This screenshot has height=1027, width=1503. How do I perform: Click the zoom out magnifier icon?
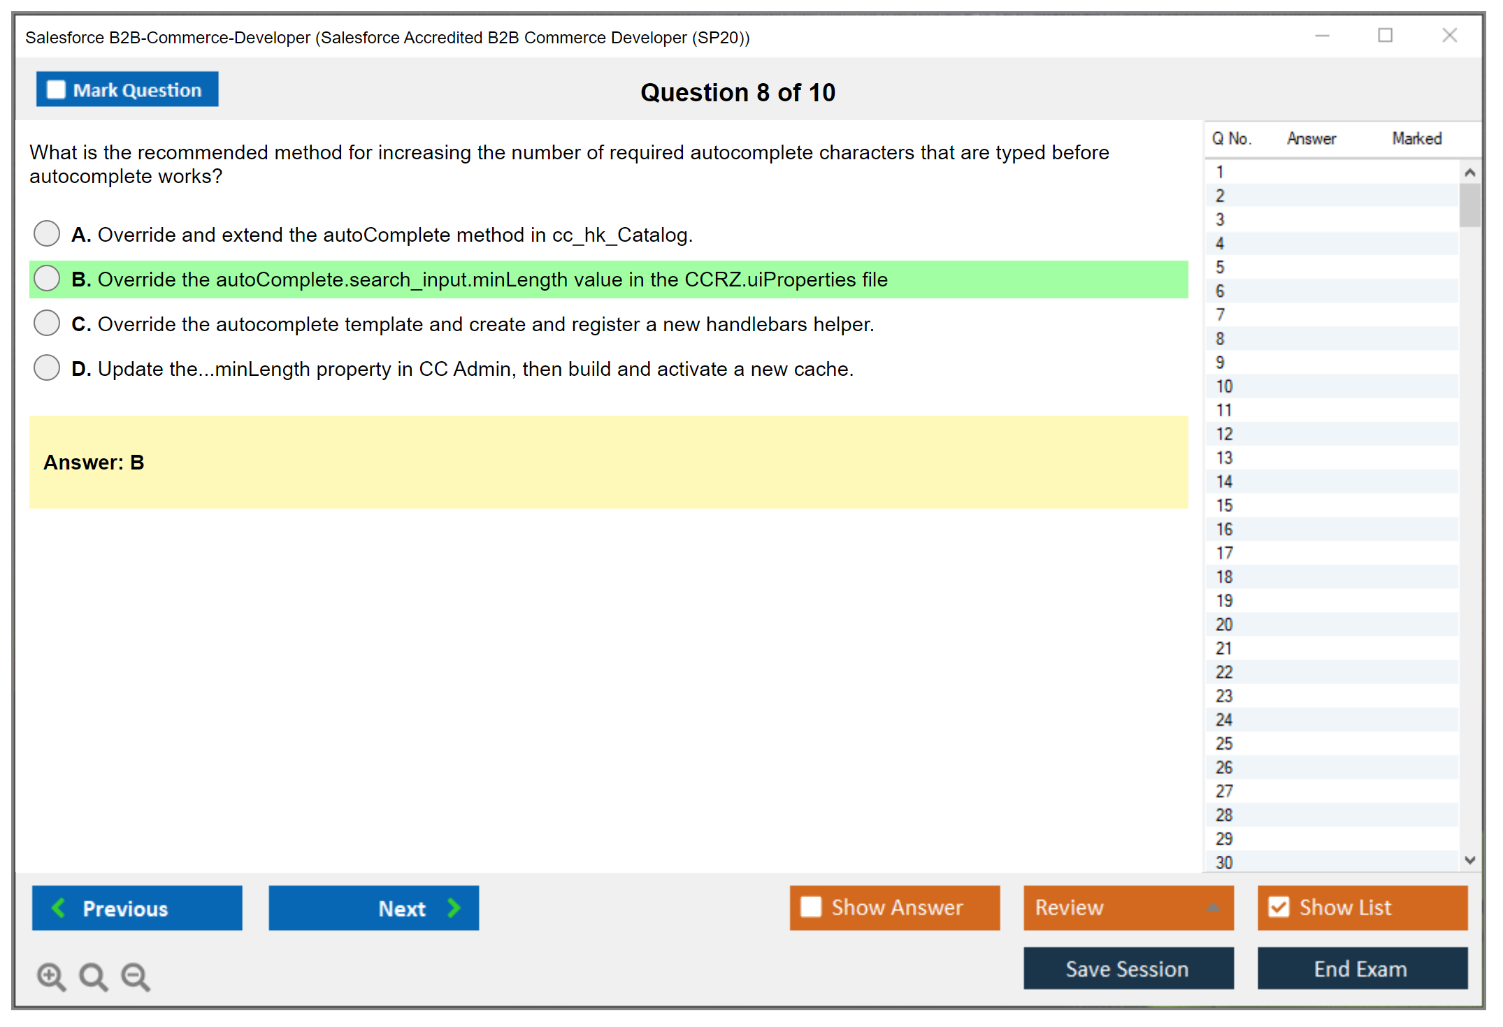pyautogui.click(x=136, y=976)
